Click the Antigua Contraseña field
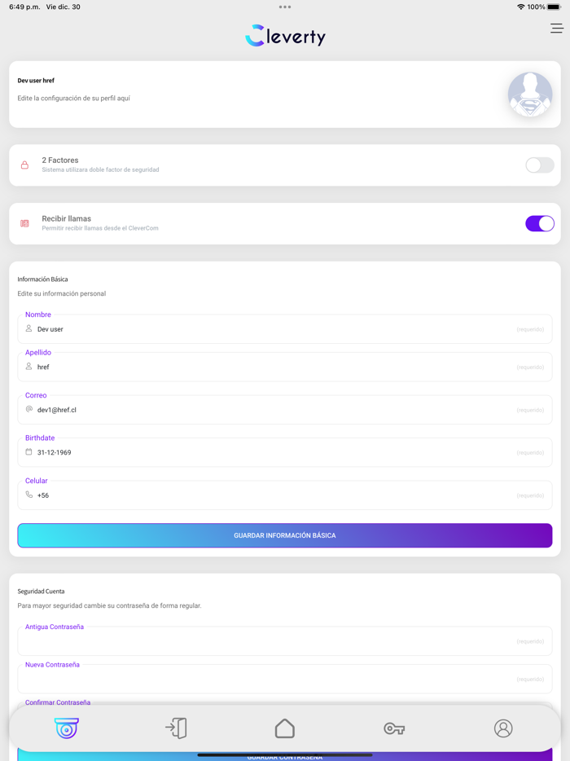 coord(277,641)
